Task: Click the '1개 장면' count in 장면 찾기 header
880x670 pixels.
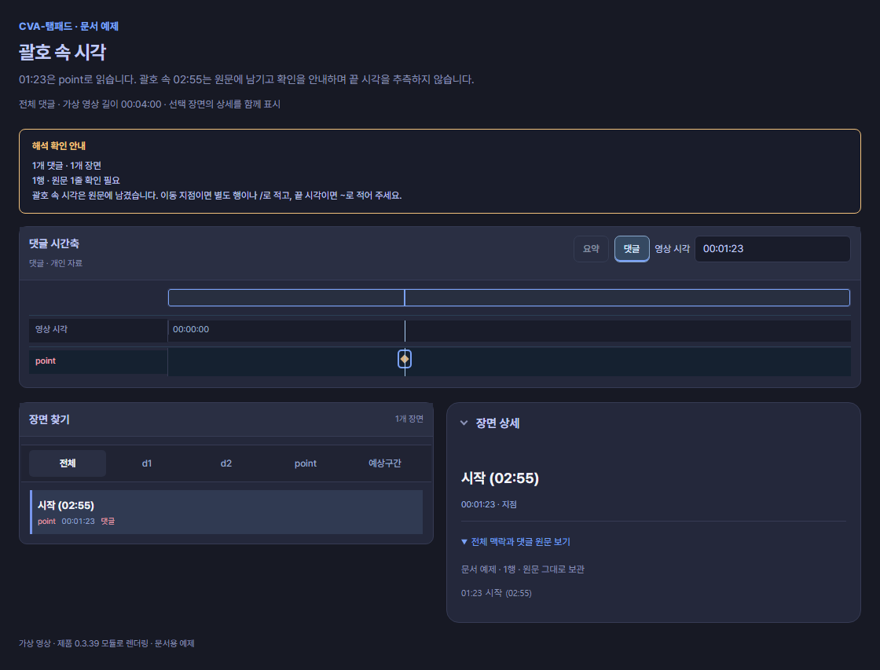Action: click(x=409, y=419)
